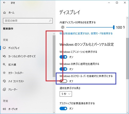Go back with the arrow icon

click(4, 3)
